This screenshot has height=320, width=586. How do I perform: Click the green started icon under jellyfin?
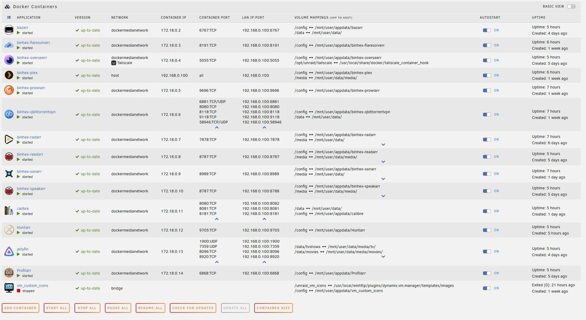pyautogui.click(x=18, y=254)
